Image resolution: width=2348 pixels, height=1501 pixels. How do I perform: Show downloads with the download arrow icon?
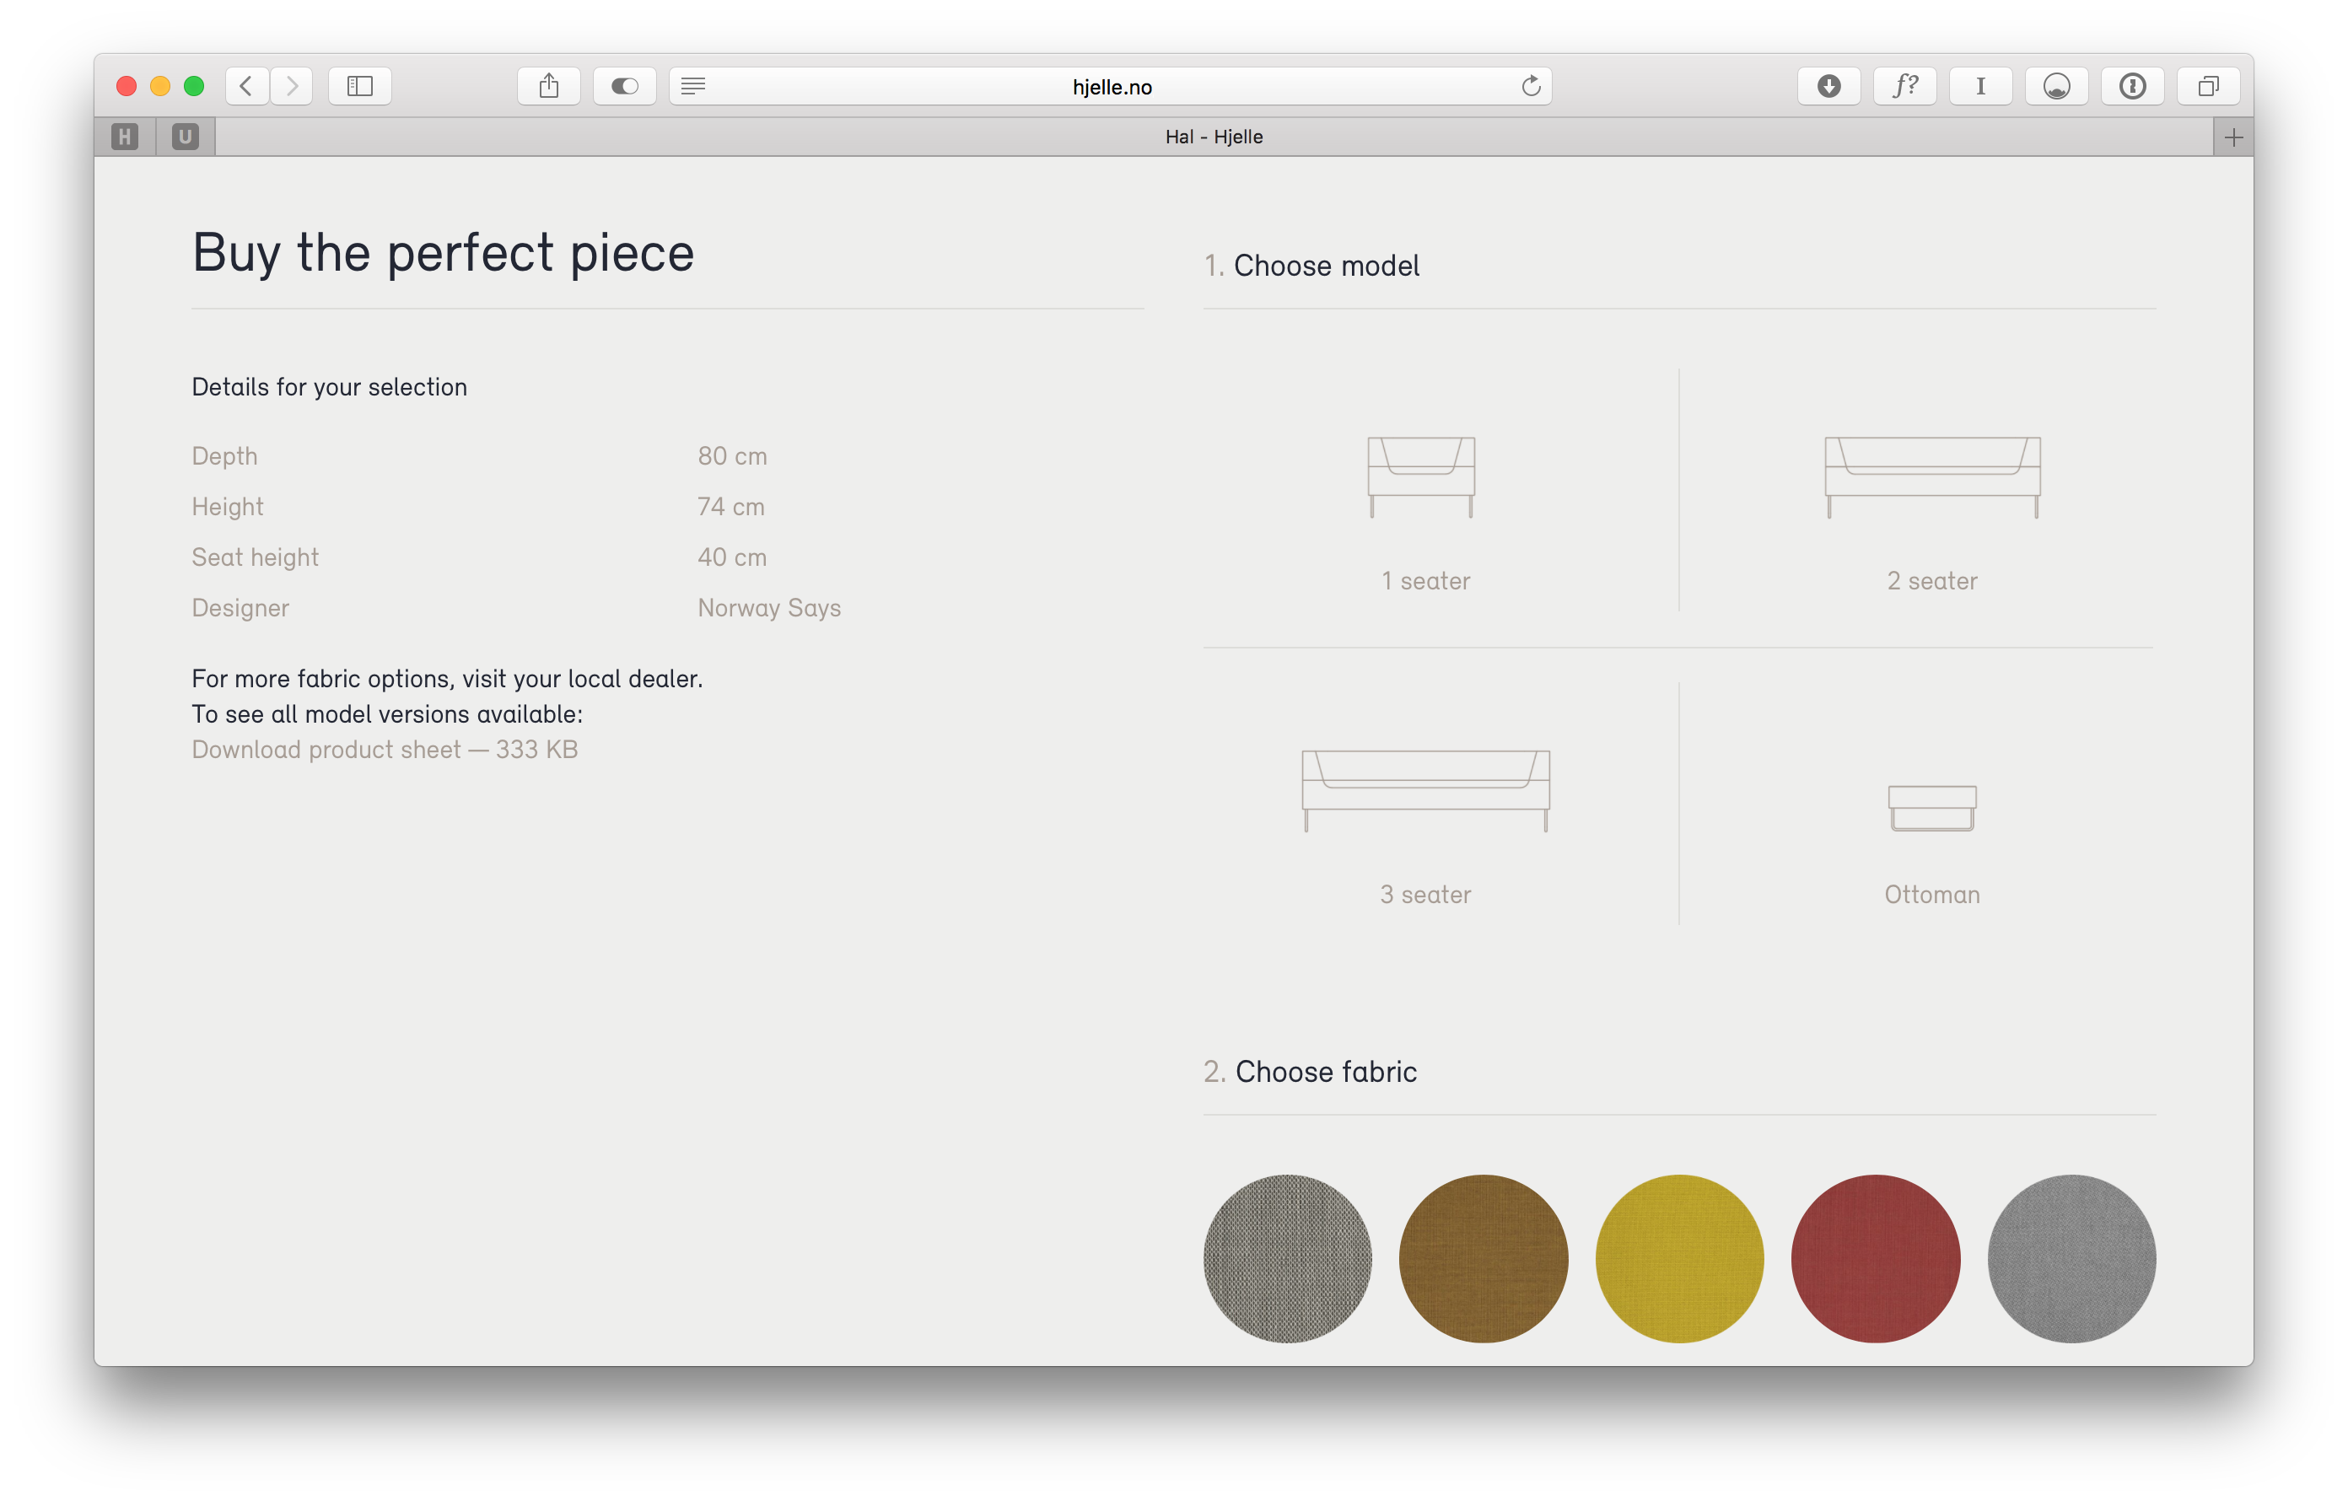(x=1828, y=86)
